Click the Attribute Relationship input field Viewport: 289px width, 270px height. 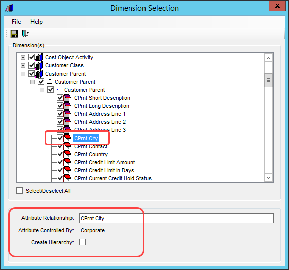[176, 218]
